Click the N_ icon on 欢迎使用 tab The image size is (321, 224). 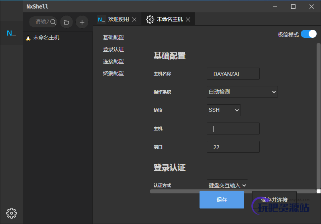click(101, 19)
